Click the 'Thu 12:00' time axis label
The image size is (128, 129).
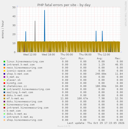[x=104, y=55]
